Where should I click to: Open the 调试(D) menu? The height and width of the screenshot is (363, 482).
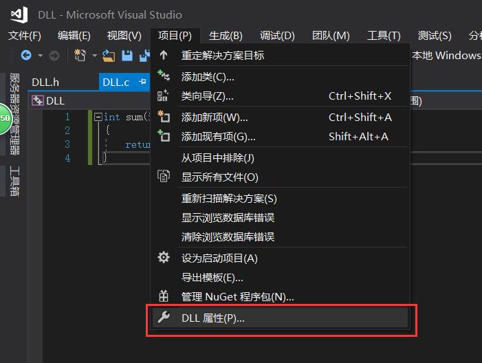point(277,36)
